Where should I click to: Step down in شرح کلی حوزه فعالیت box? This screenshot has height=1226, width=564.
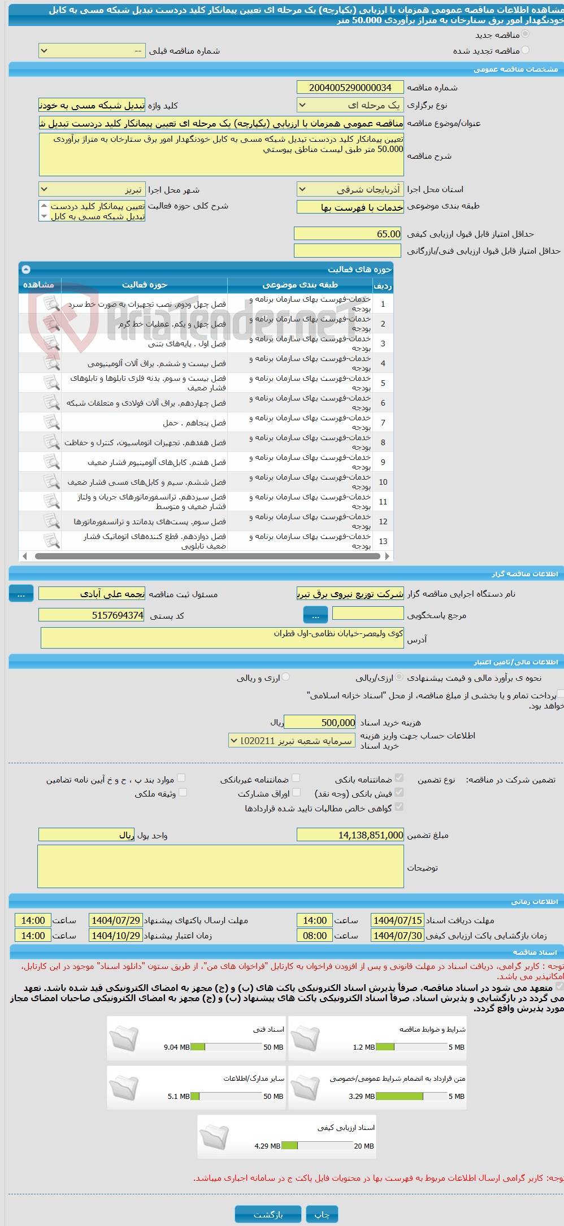pyautogui.click(x=44, y=216)
